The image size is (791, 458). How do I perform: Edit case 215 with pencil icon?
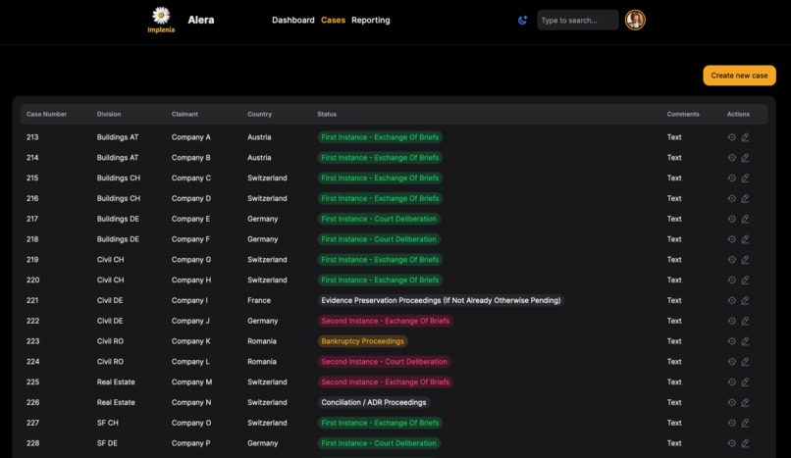[x=745, y=178]
